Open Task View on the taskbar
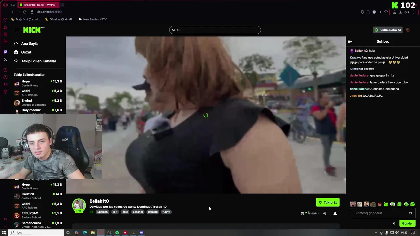This screenshot has width=420, height=236. click(68, 233)
